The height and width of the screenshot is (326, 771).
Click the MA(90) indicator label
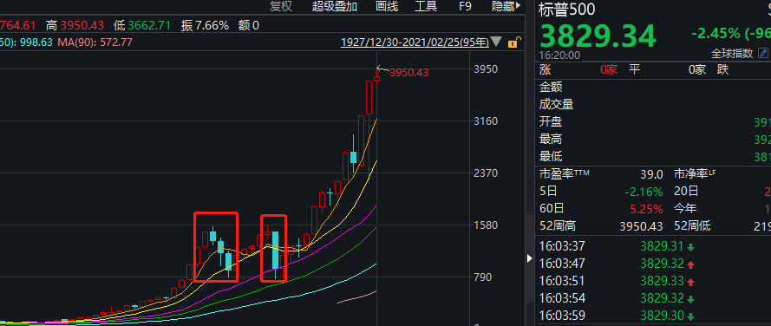pos(95,42)
